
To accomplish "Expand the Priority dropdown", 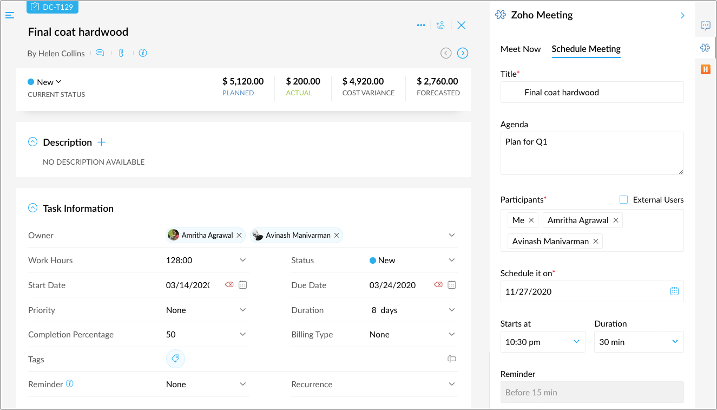I will pos(243,310).
